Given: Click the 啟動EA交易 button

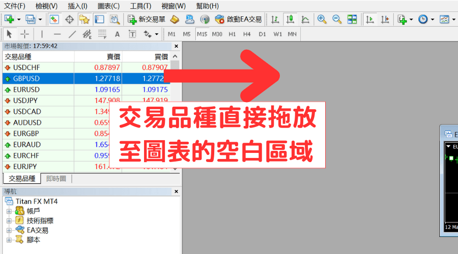Looking at the screenshot, I should (238, 19).
